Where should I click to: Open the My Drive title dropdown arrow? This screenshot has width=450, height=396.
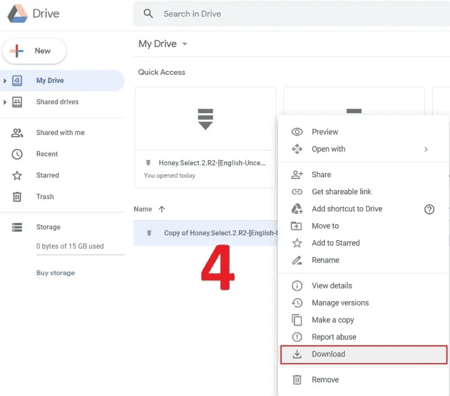[x=185, y=44]
